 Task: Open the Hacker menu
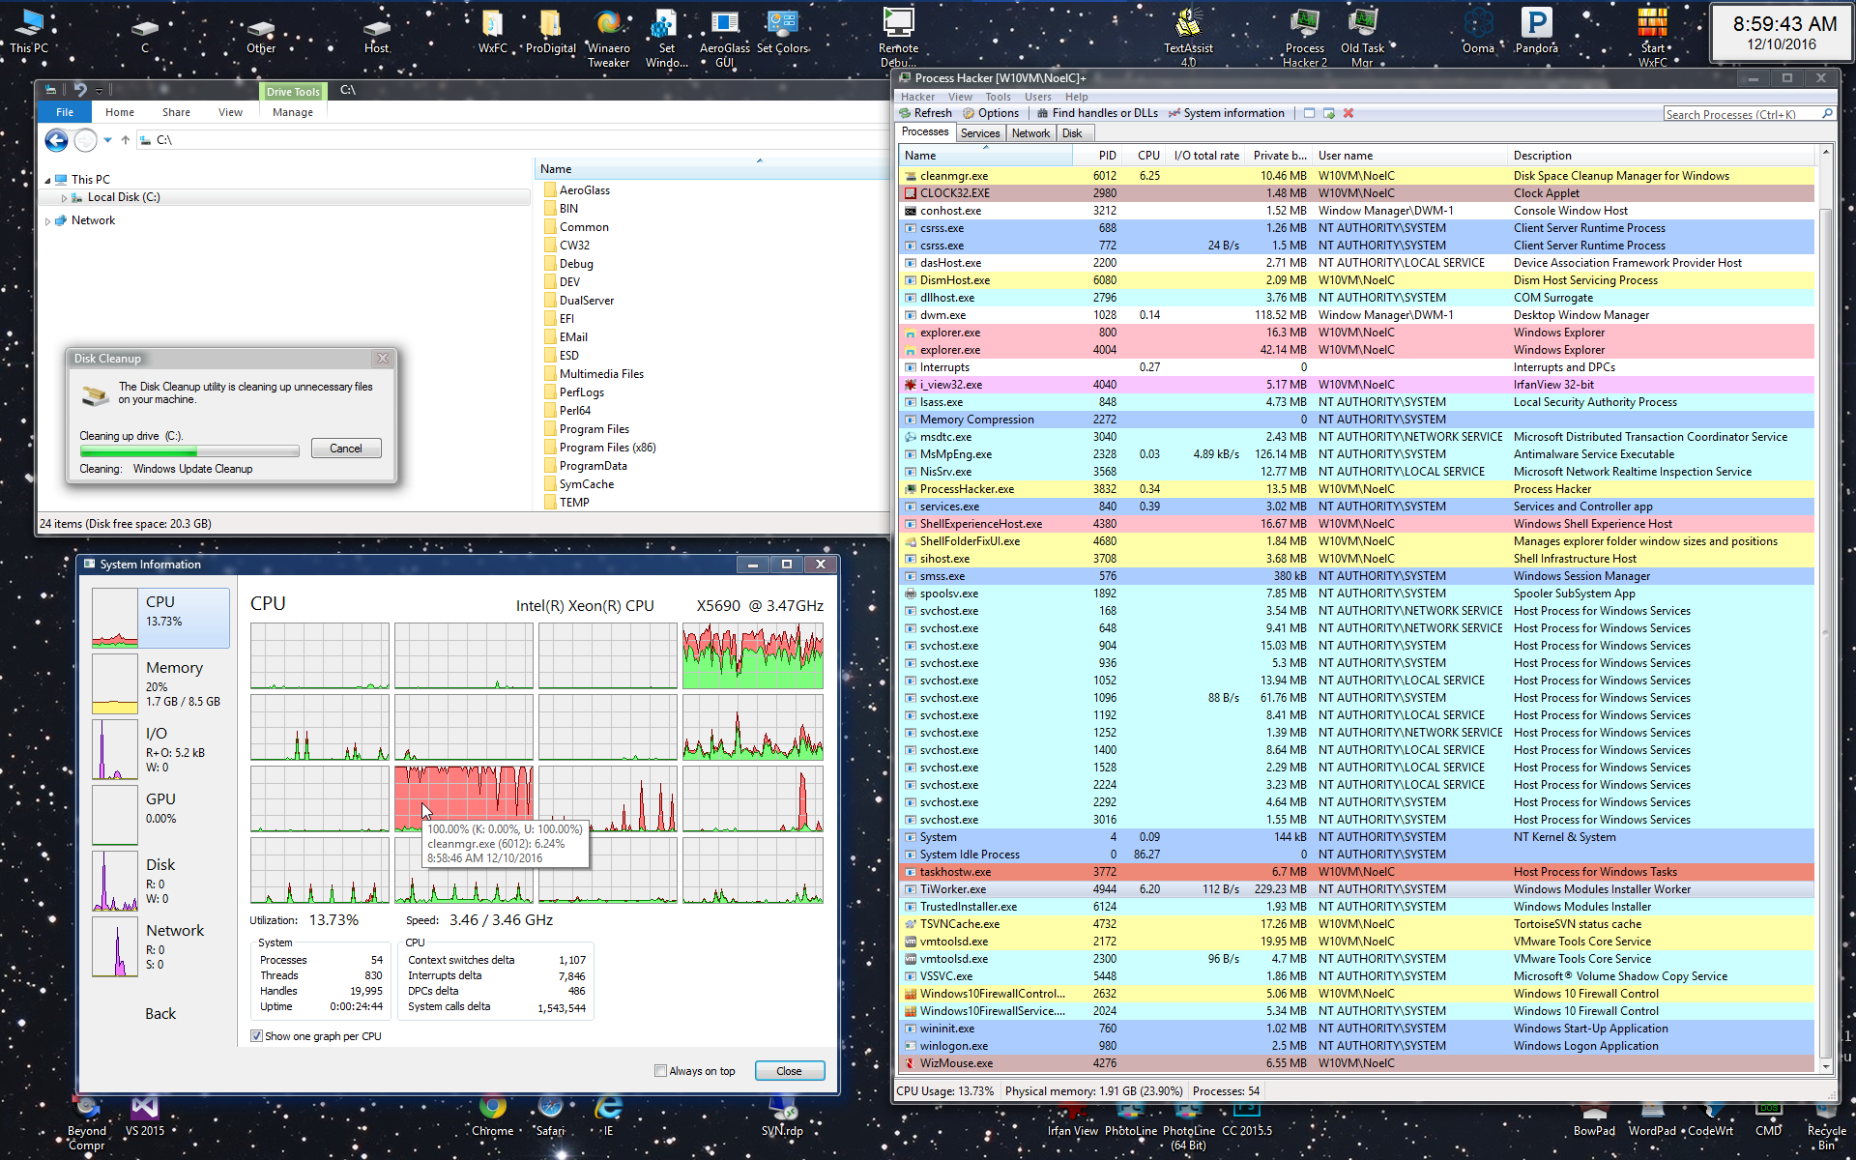pyautogui.click(x=917, y=97)
